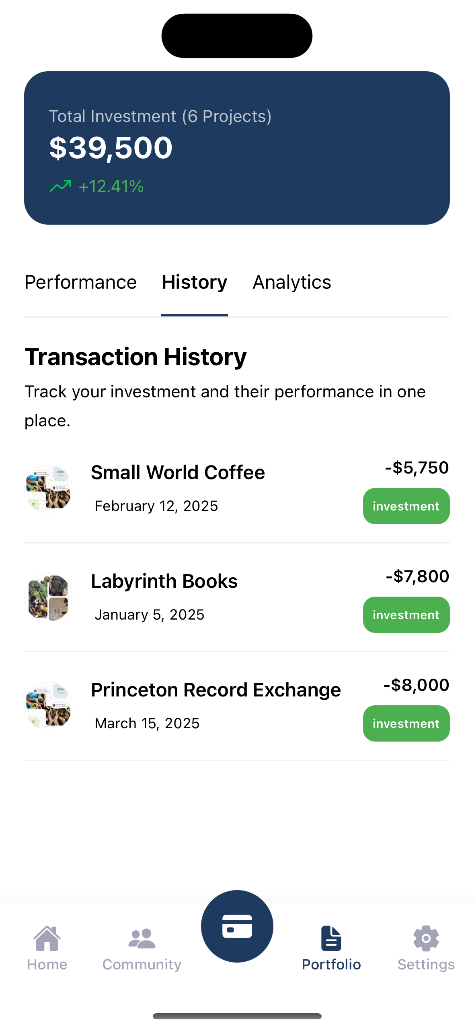Screen dimensions: 474x1029
Task: Click investment badge for Labyrinth Books
Action: [406, 615]
